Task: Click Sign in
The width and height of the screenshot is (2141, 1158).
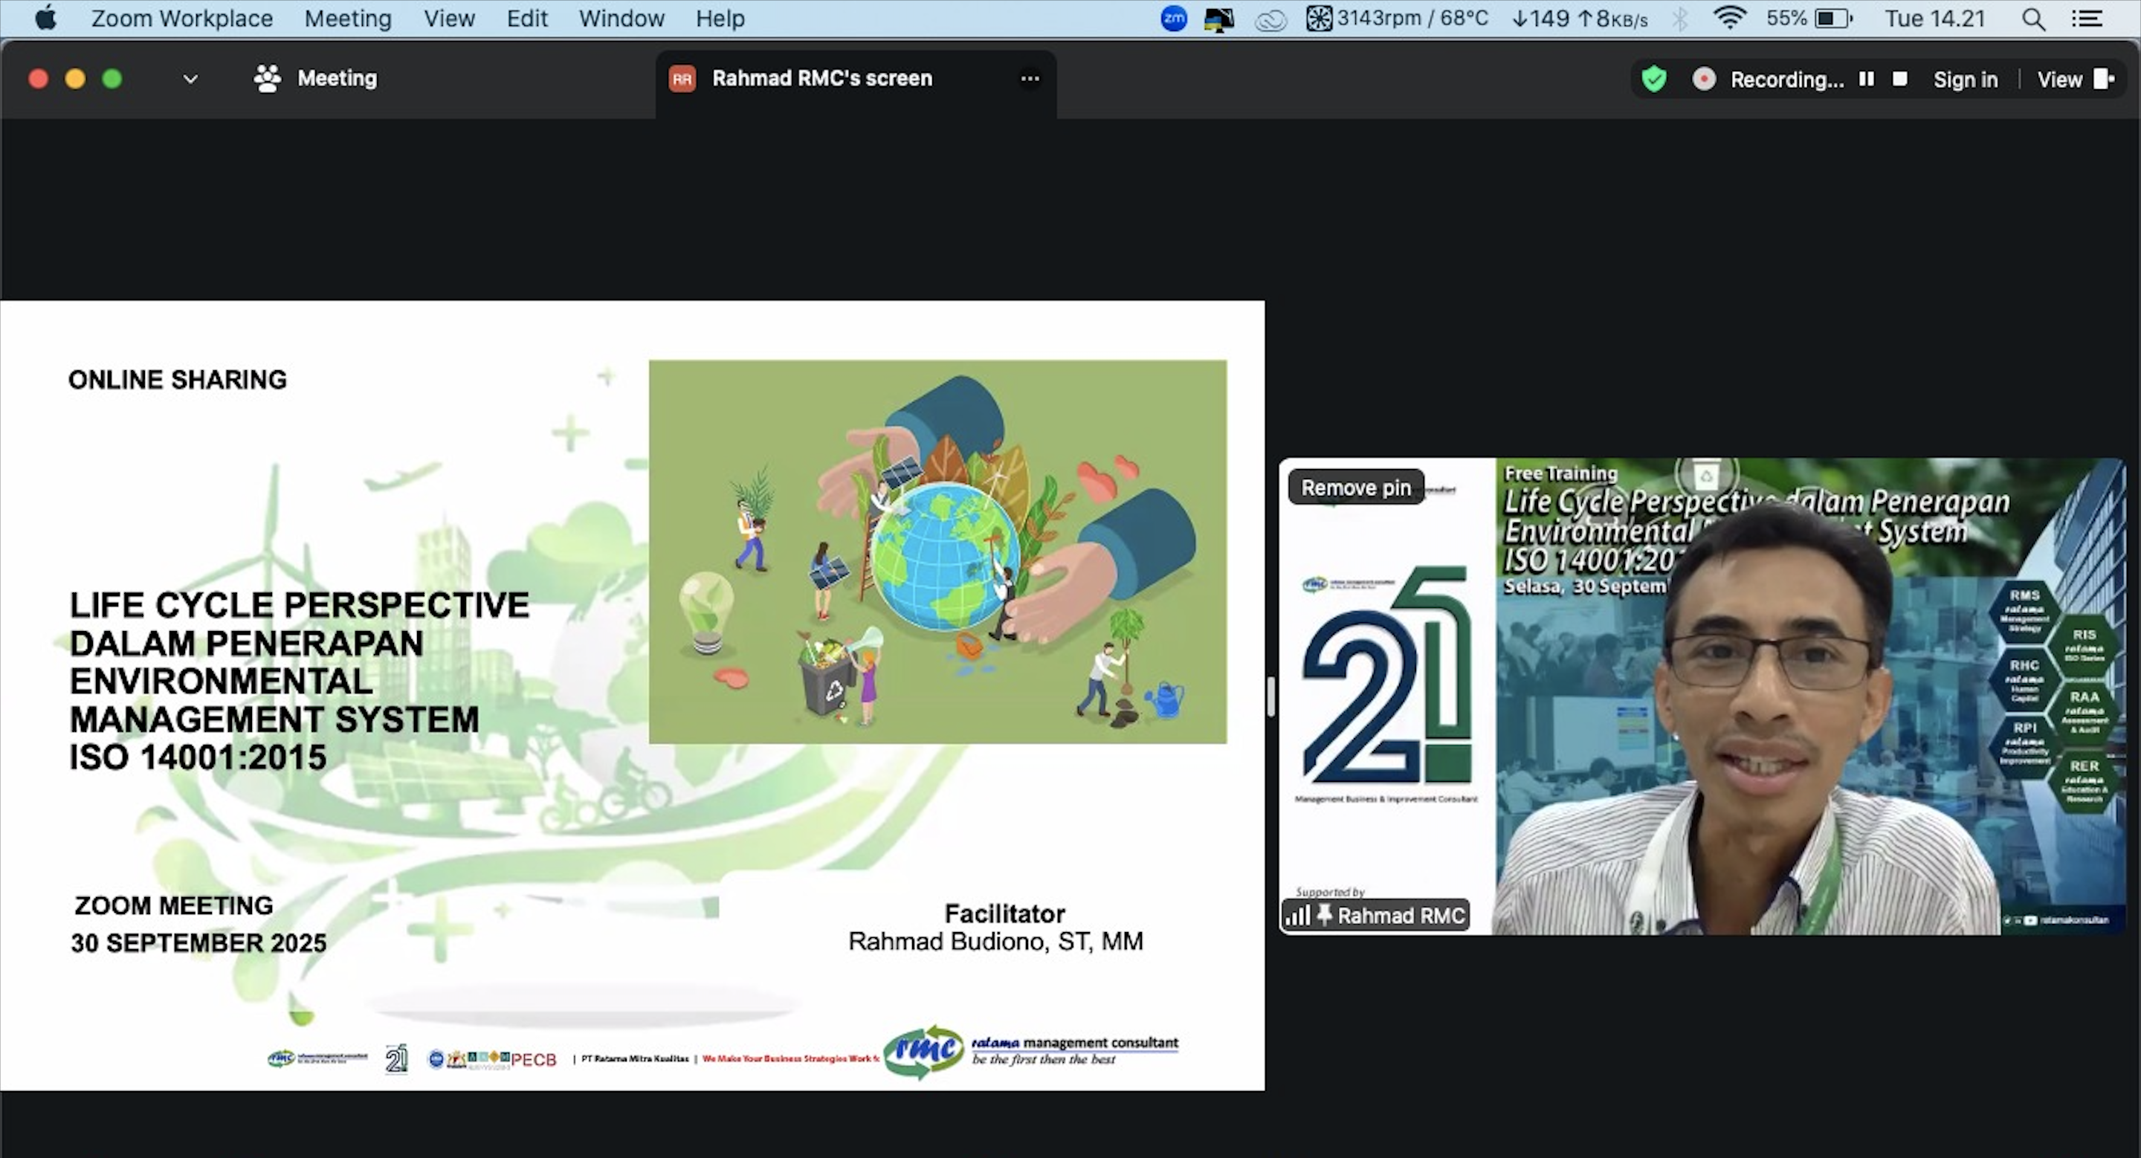Action: (x=1966, y=79)
